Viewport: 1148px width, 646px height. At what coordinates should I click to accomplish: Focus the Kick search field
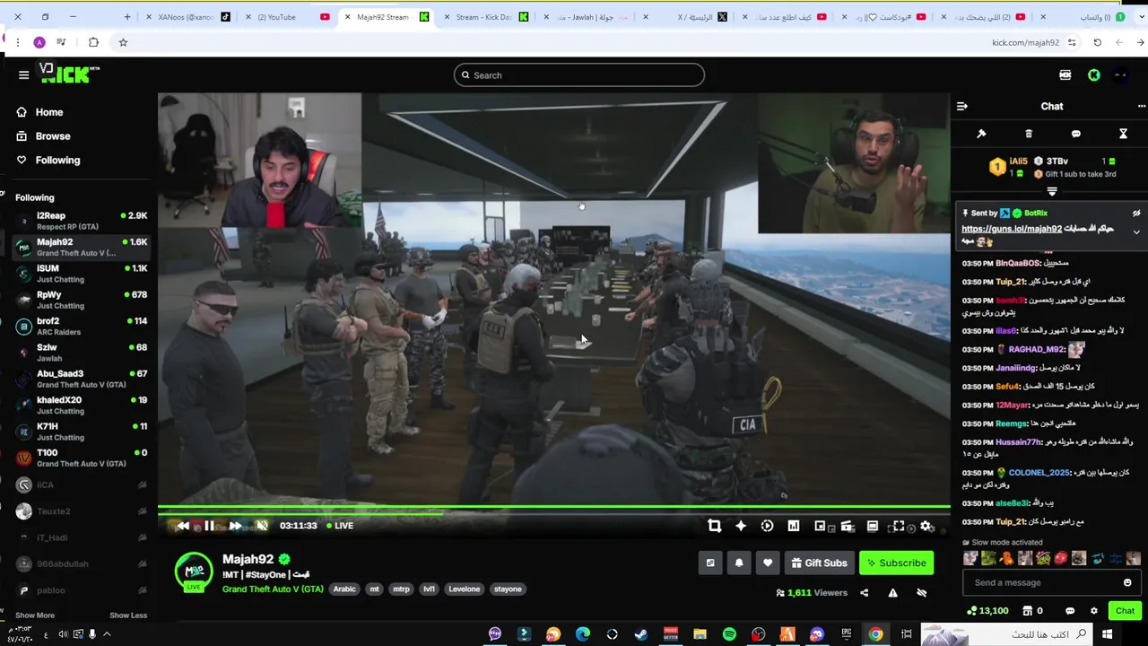coord(578,75)
